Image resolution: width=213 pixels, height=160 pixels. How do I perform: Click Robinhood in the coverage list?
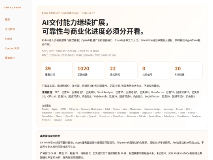pos(108,113)
